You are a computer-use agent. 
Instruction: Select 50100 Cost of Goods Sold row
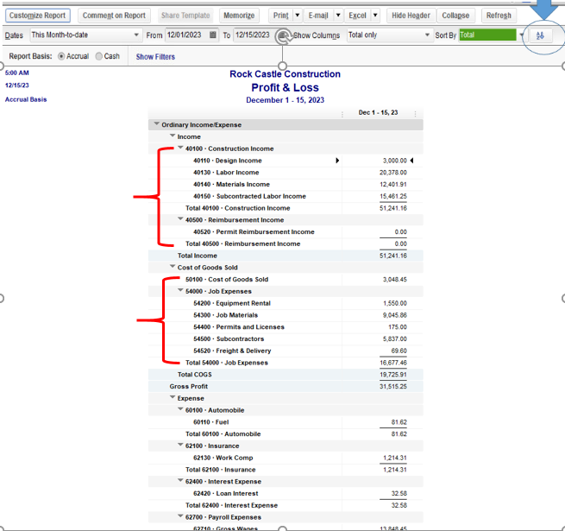point(286,280)
